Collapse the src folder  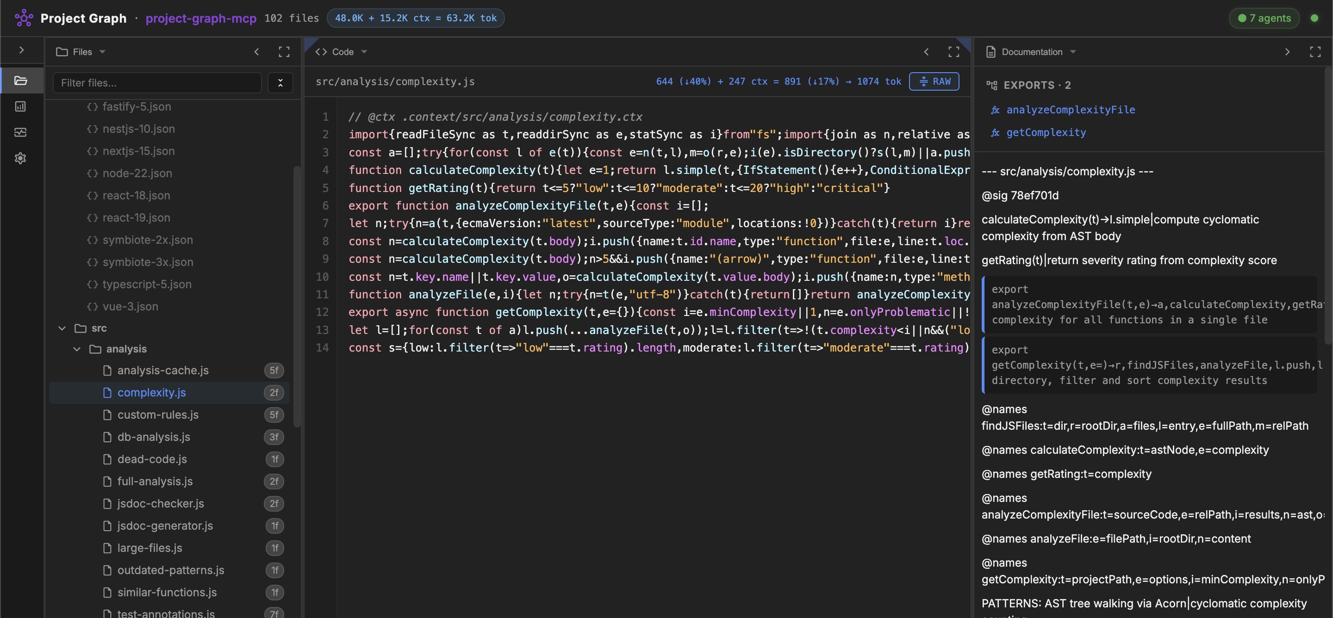62,328
